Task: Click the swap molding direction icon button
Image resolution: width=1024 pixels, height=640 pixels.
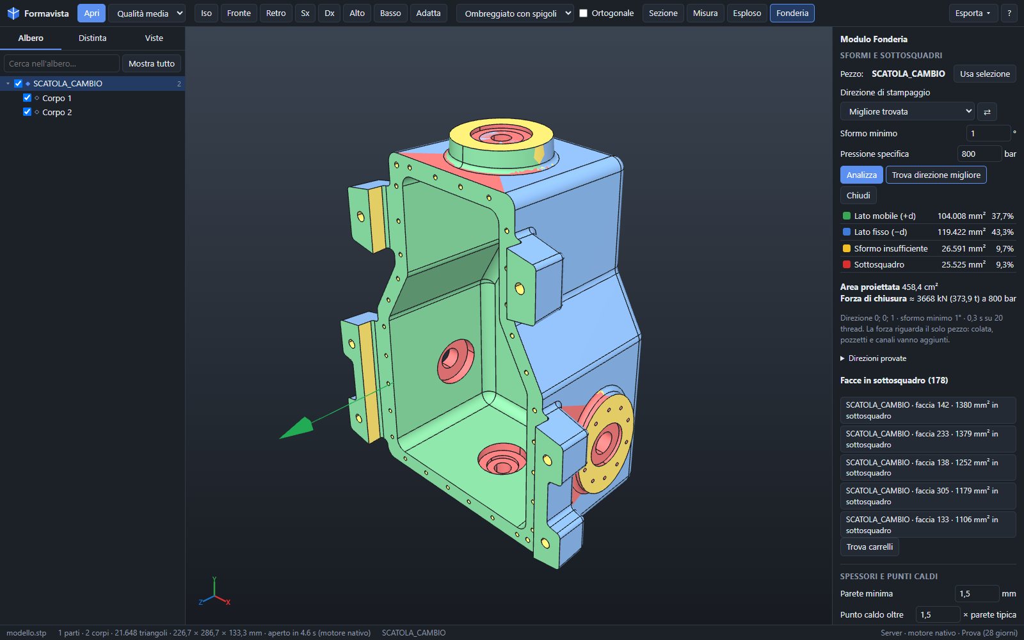Action: (x=987, y=111)
